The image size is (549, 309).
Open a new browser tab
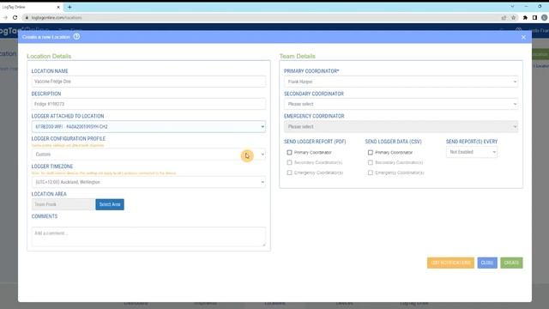coord(69,7)
